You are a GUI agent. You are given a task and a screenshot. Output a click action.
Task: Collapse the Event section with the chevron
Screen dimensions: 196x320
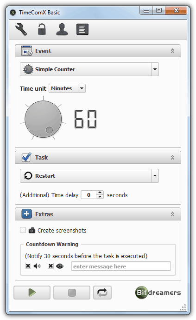tap(172, 51)
